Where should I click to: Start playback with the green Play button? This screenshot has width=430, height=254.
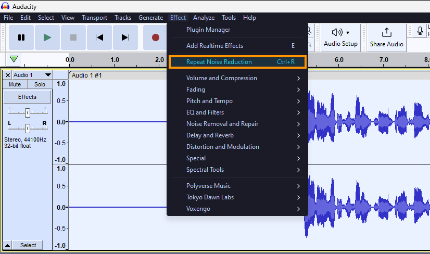[47, 37]
